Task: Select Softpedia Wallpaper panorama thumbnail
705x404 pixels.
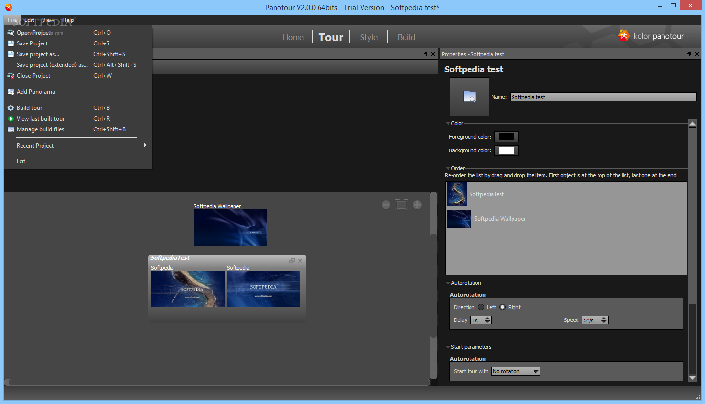Action: [x=231, y=228]
